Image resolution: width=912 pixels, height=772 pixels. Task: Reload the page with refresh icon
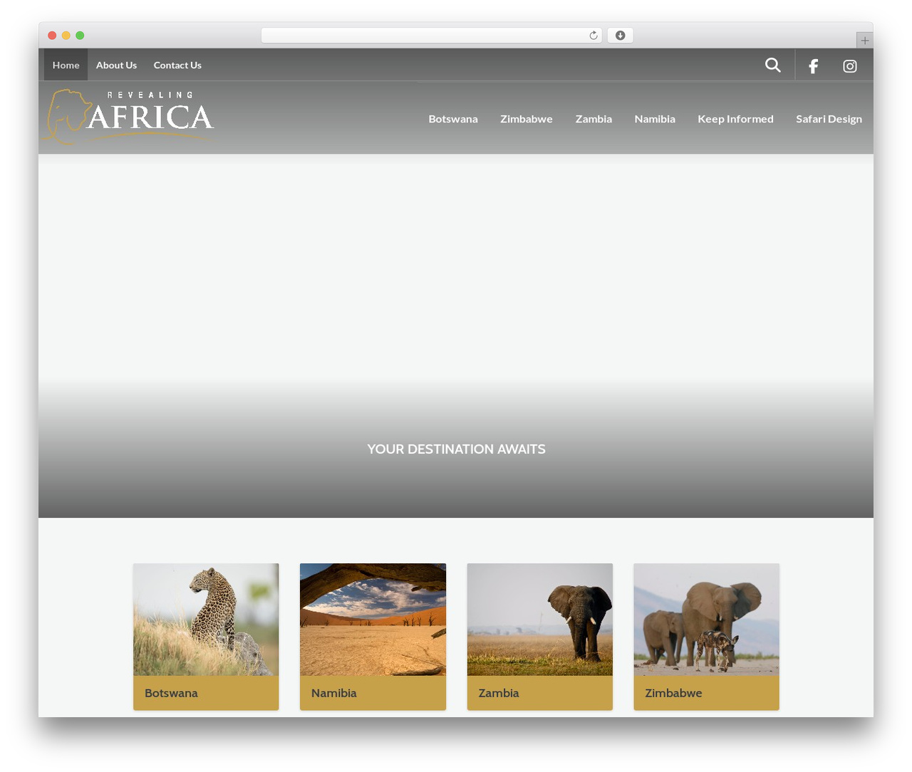coord(594,35)
